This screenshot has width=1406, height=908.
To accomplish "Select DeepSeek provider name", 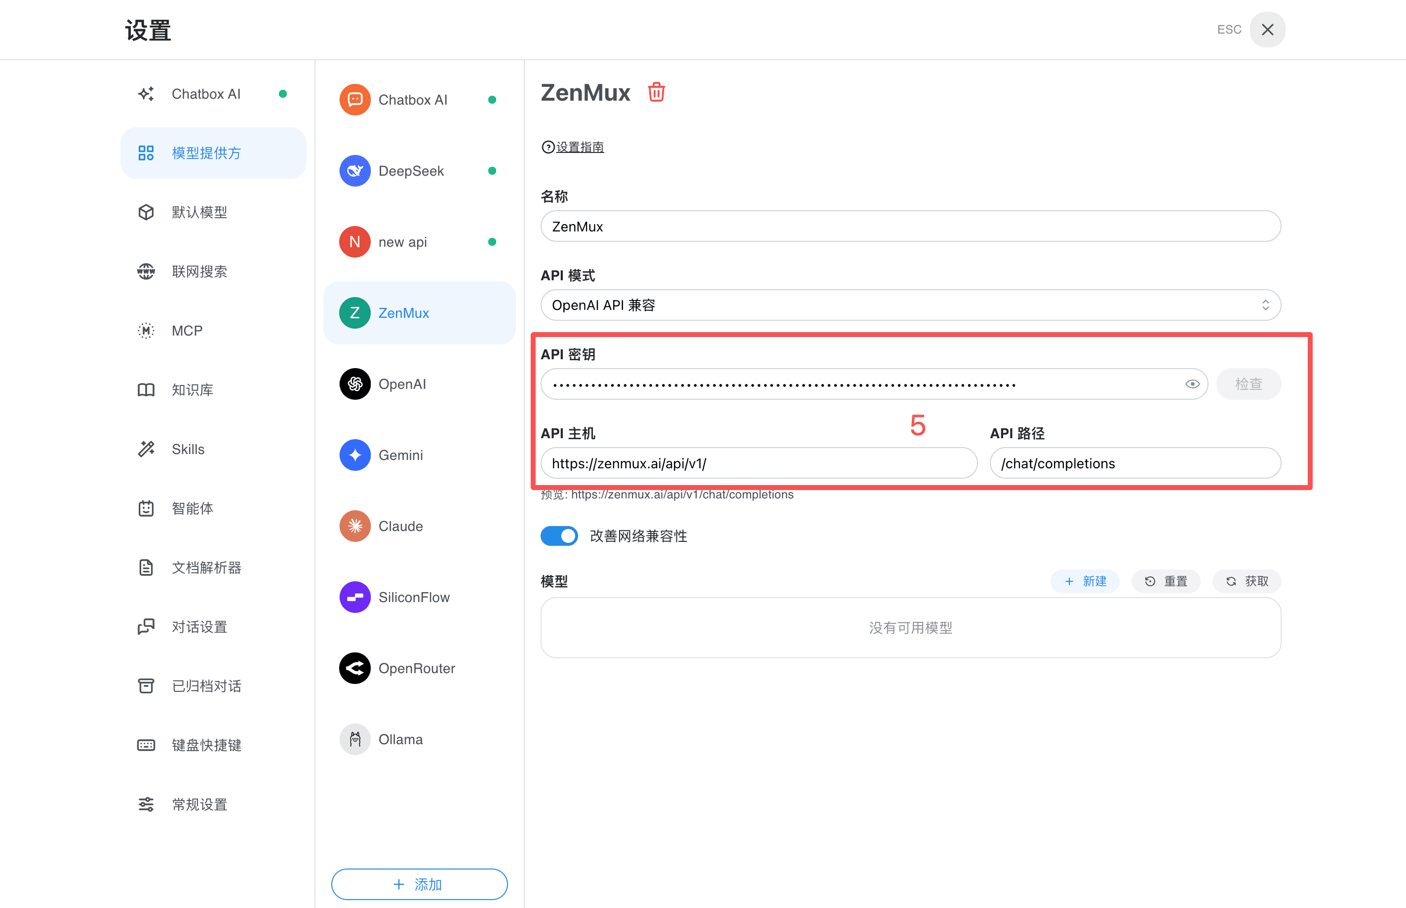I will 411,171.
